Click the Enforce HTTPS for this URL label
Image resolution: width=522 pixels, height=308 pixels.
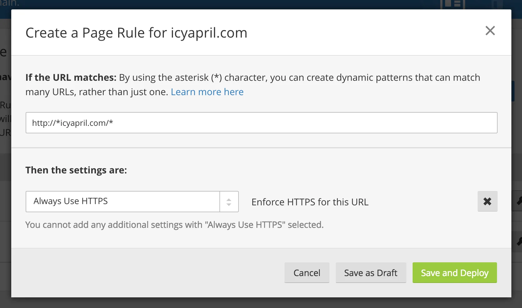click(x=309, y=202)
